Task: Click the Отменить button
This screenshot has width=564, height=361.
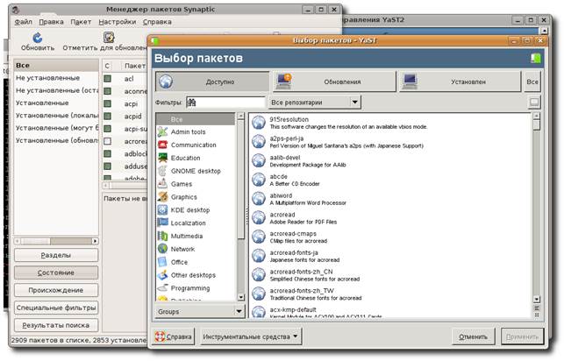Action: click(474, 336)
